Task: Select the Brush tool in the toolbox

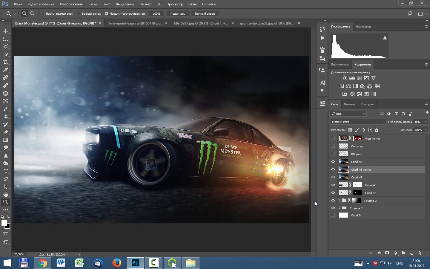Action: point(6,109)
